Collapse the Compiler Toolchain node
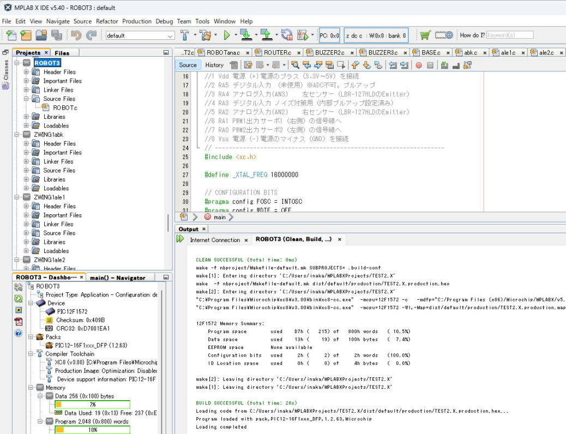The image size is (566, 434). 31,354
